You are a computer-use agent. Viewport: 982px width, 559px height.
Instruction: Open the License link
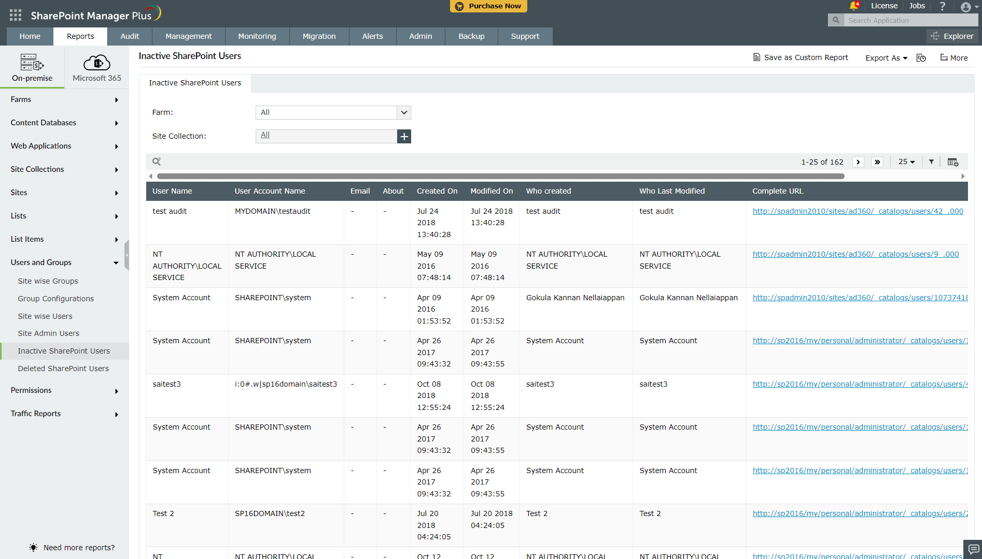coord(884,6)
